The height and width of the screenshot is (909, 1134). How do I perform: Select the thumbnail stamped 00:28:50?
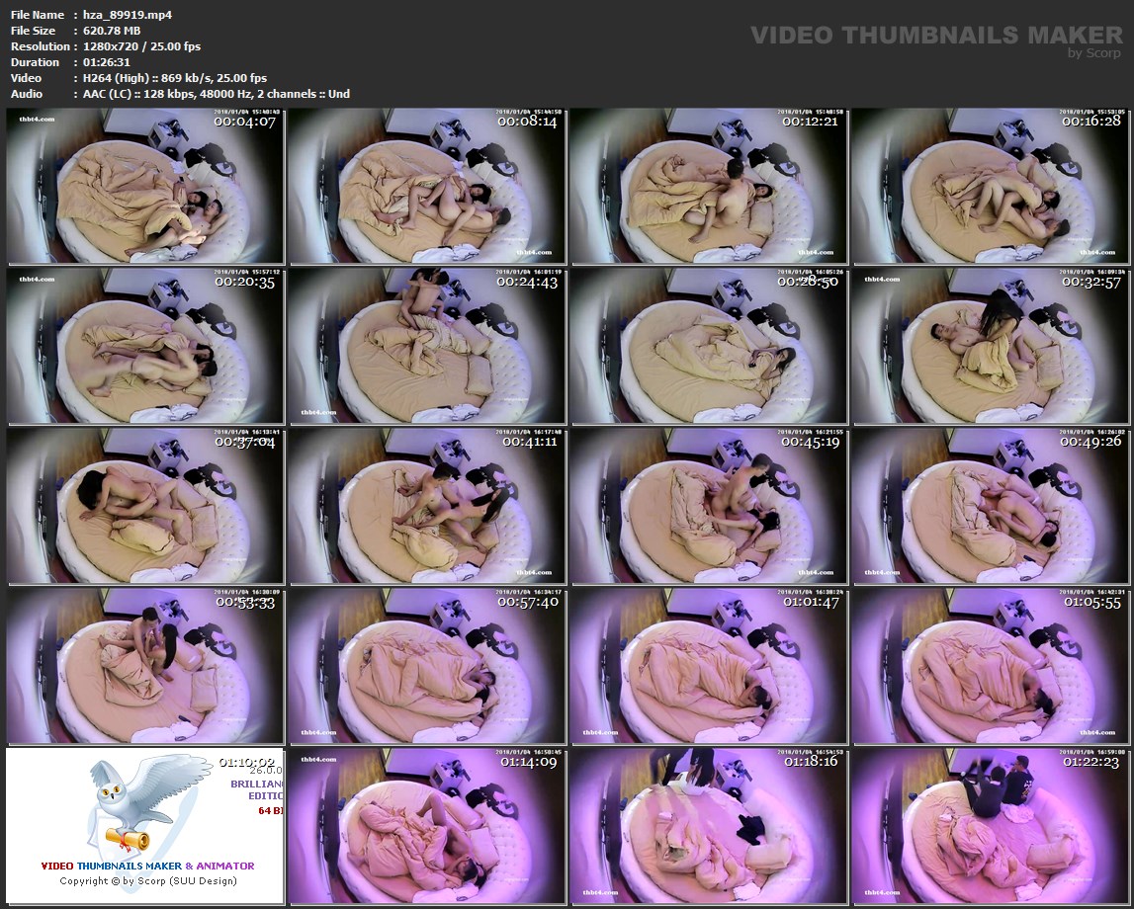(709, 346)
